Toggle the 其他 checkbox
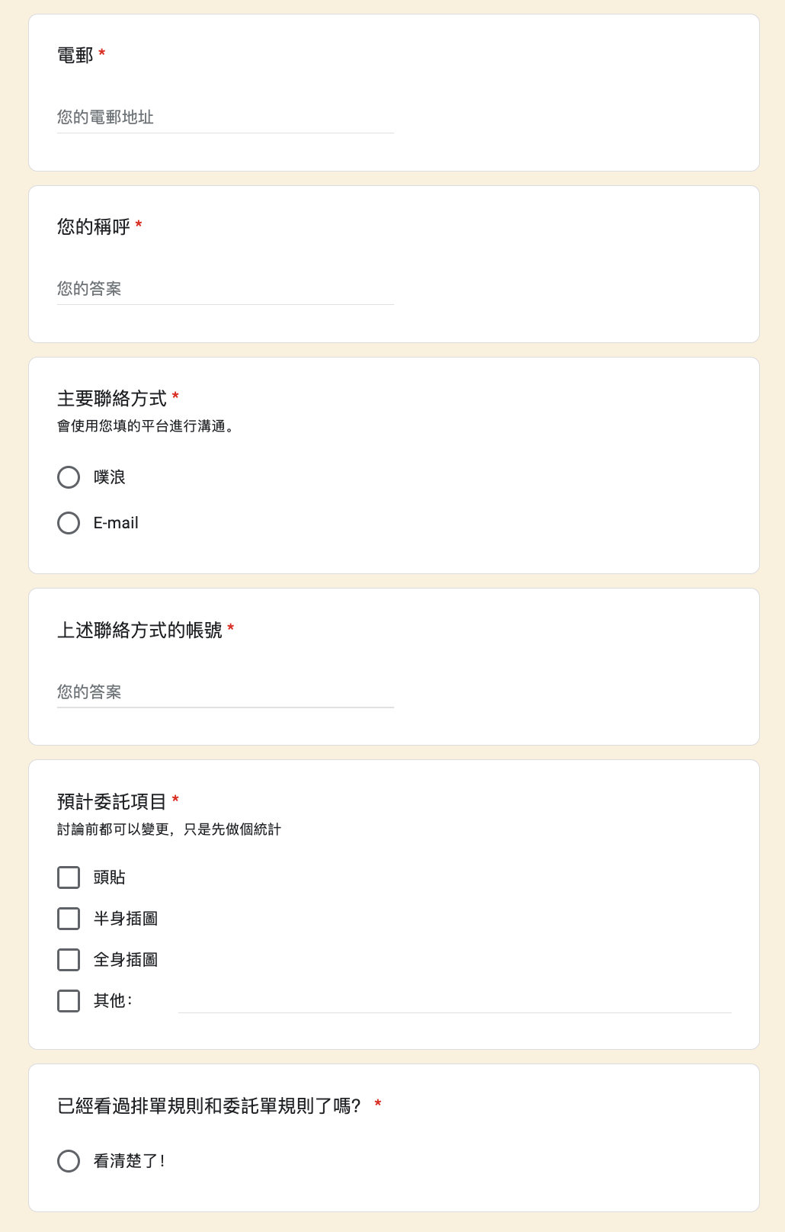785x1232 pixels. (x=69, y=1001)
